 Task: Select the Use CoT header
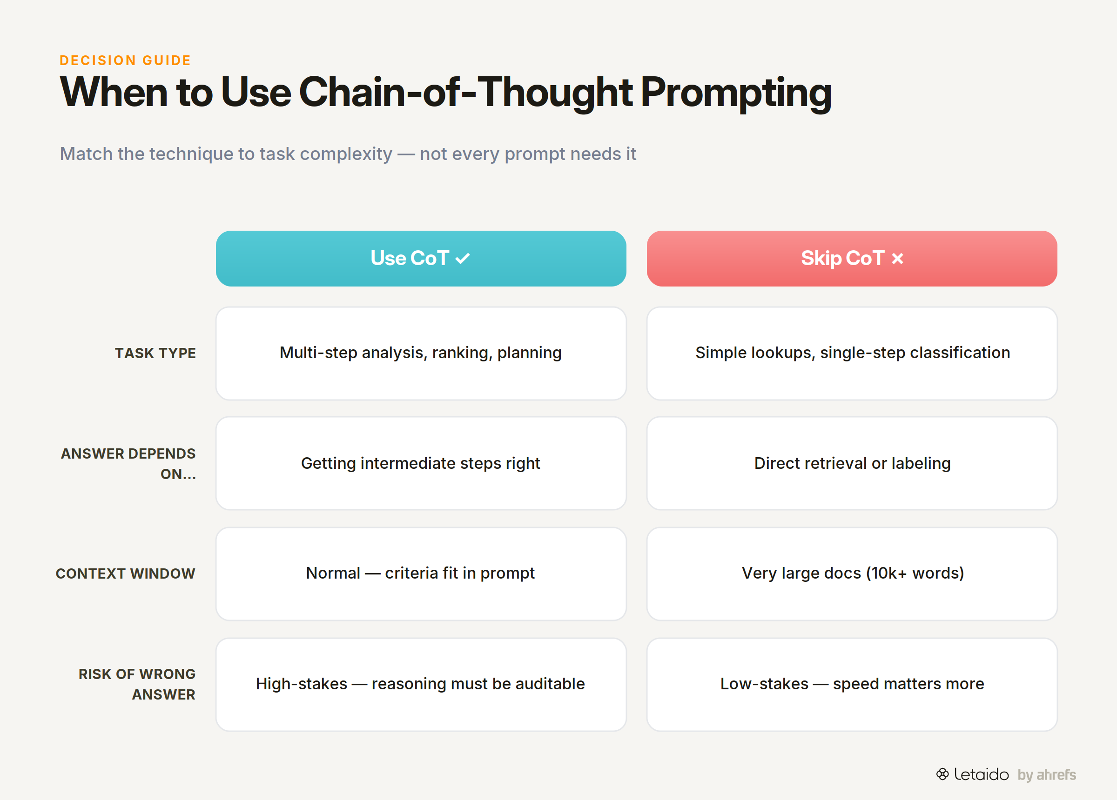[421, 259]
